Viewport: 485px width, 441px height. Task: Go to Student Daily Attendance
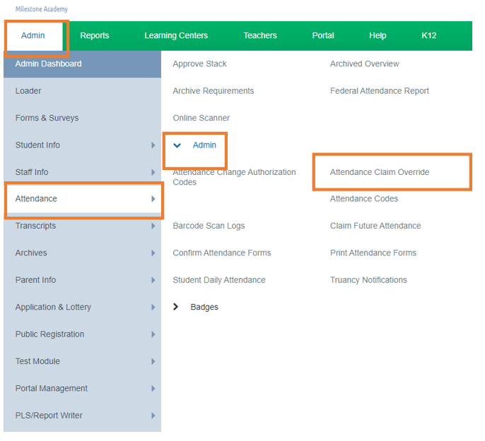click(x=219, y=280)
